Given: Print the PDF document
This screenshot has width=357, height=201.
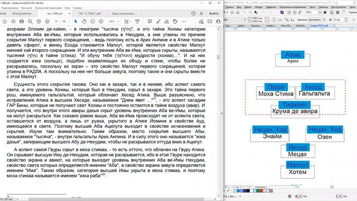Looking at the screenshot, I should point(22,21).
